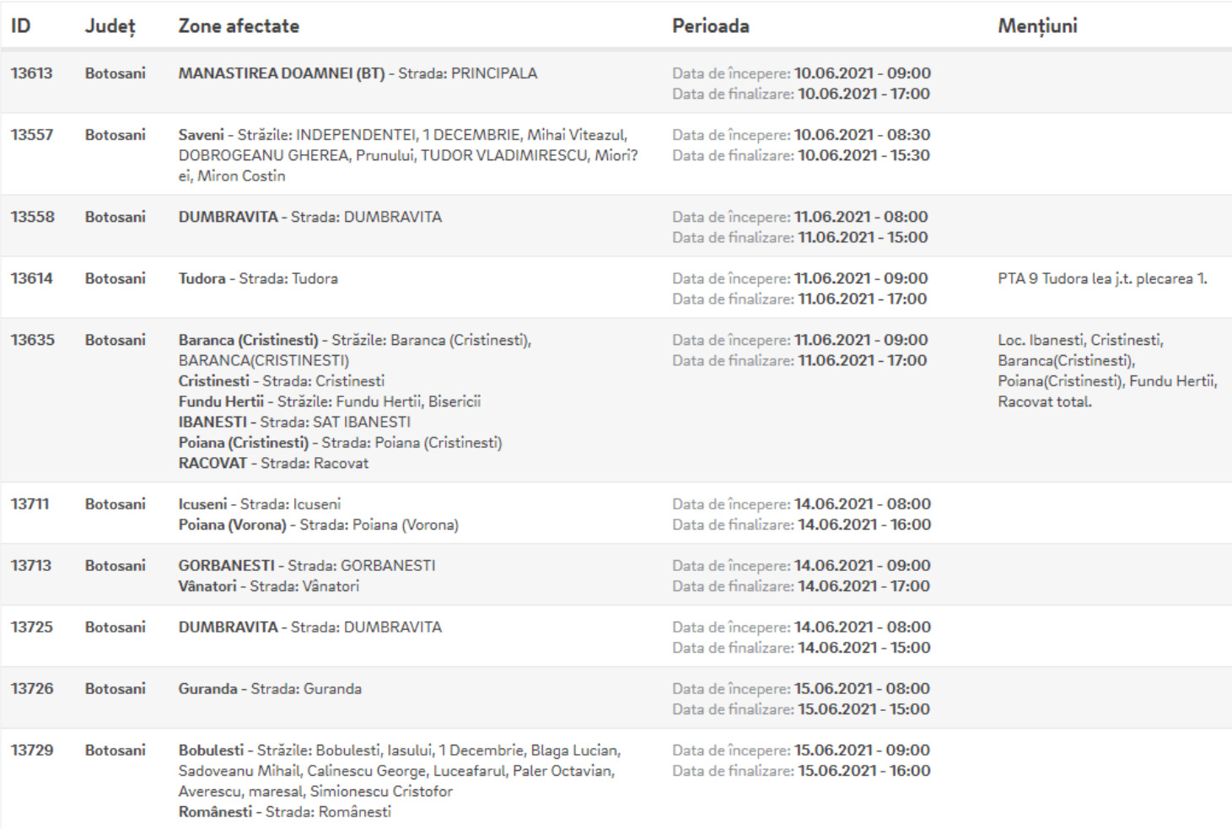Screen dimensions: 1232x829
Task: Select row ID 13614
Action: coord(31,278)
